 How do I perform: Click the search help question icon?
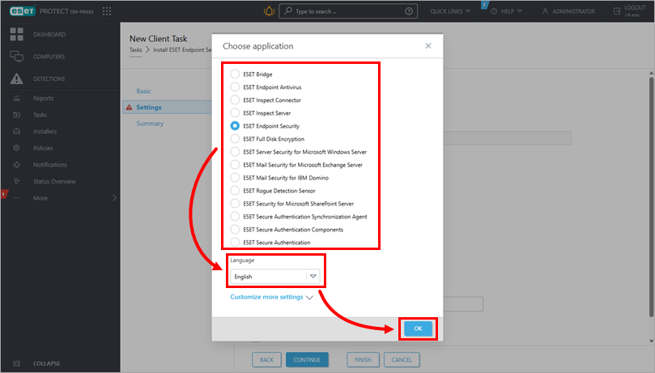(x=409, y=11)
